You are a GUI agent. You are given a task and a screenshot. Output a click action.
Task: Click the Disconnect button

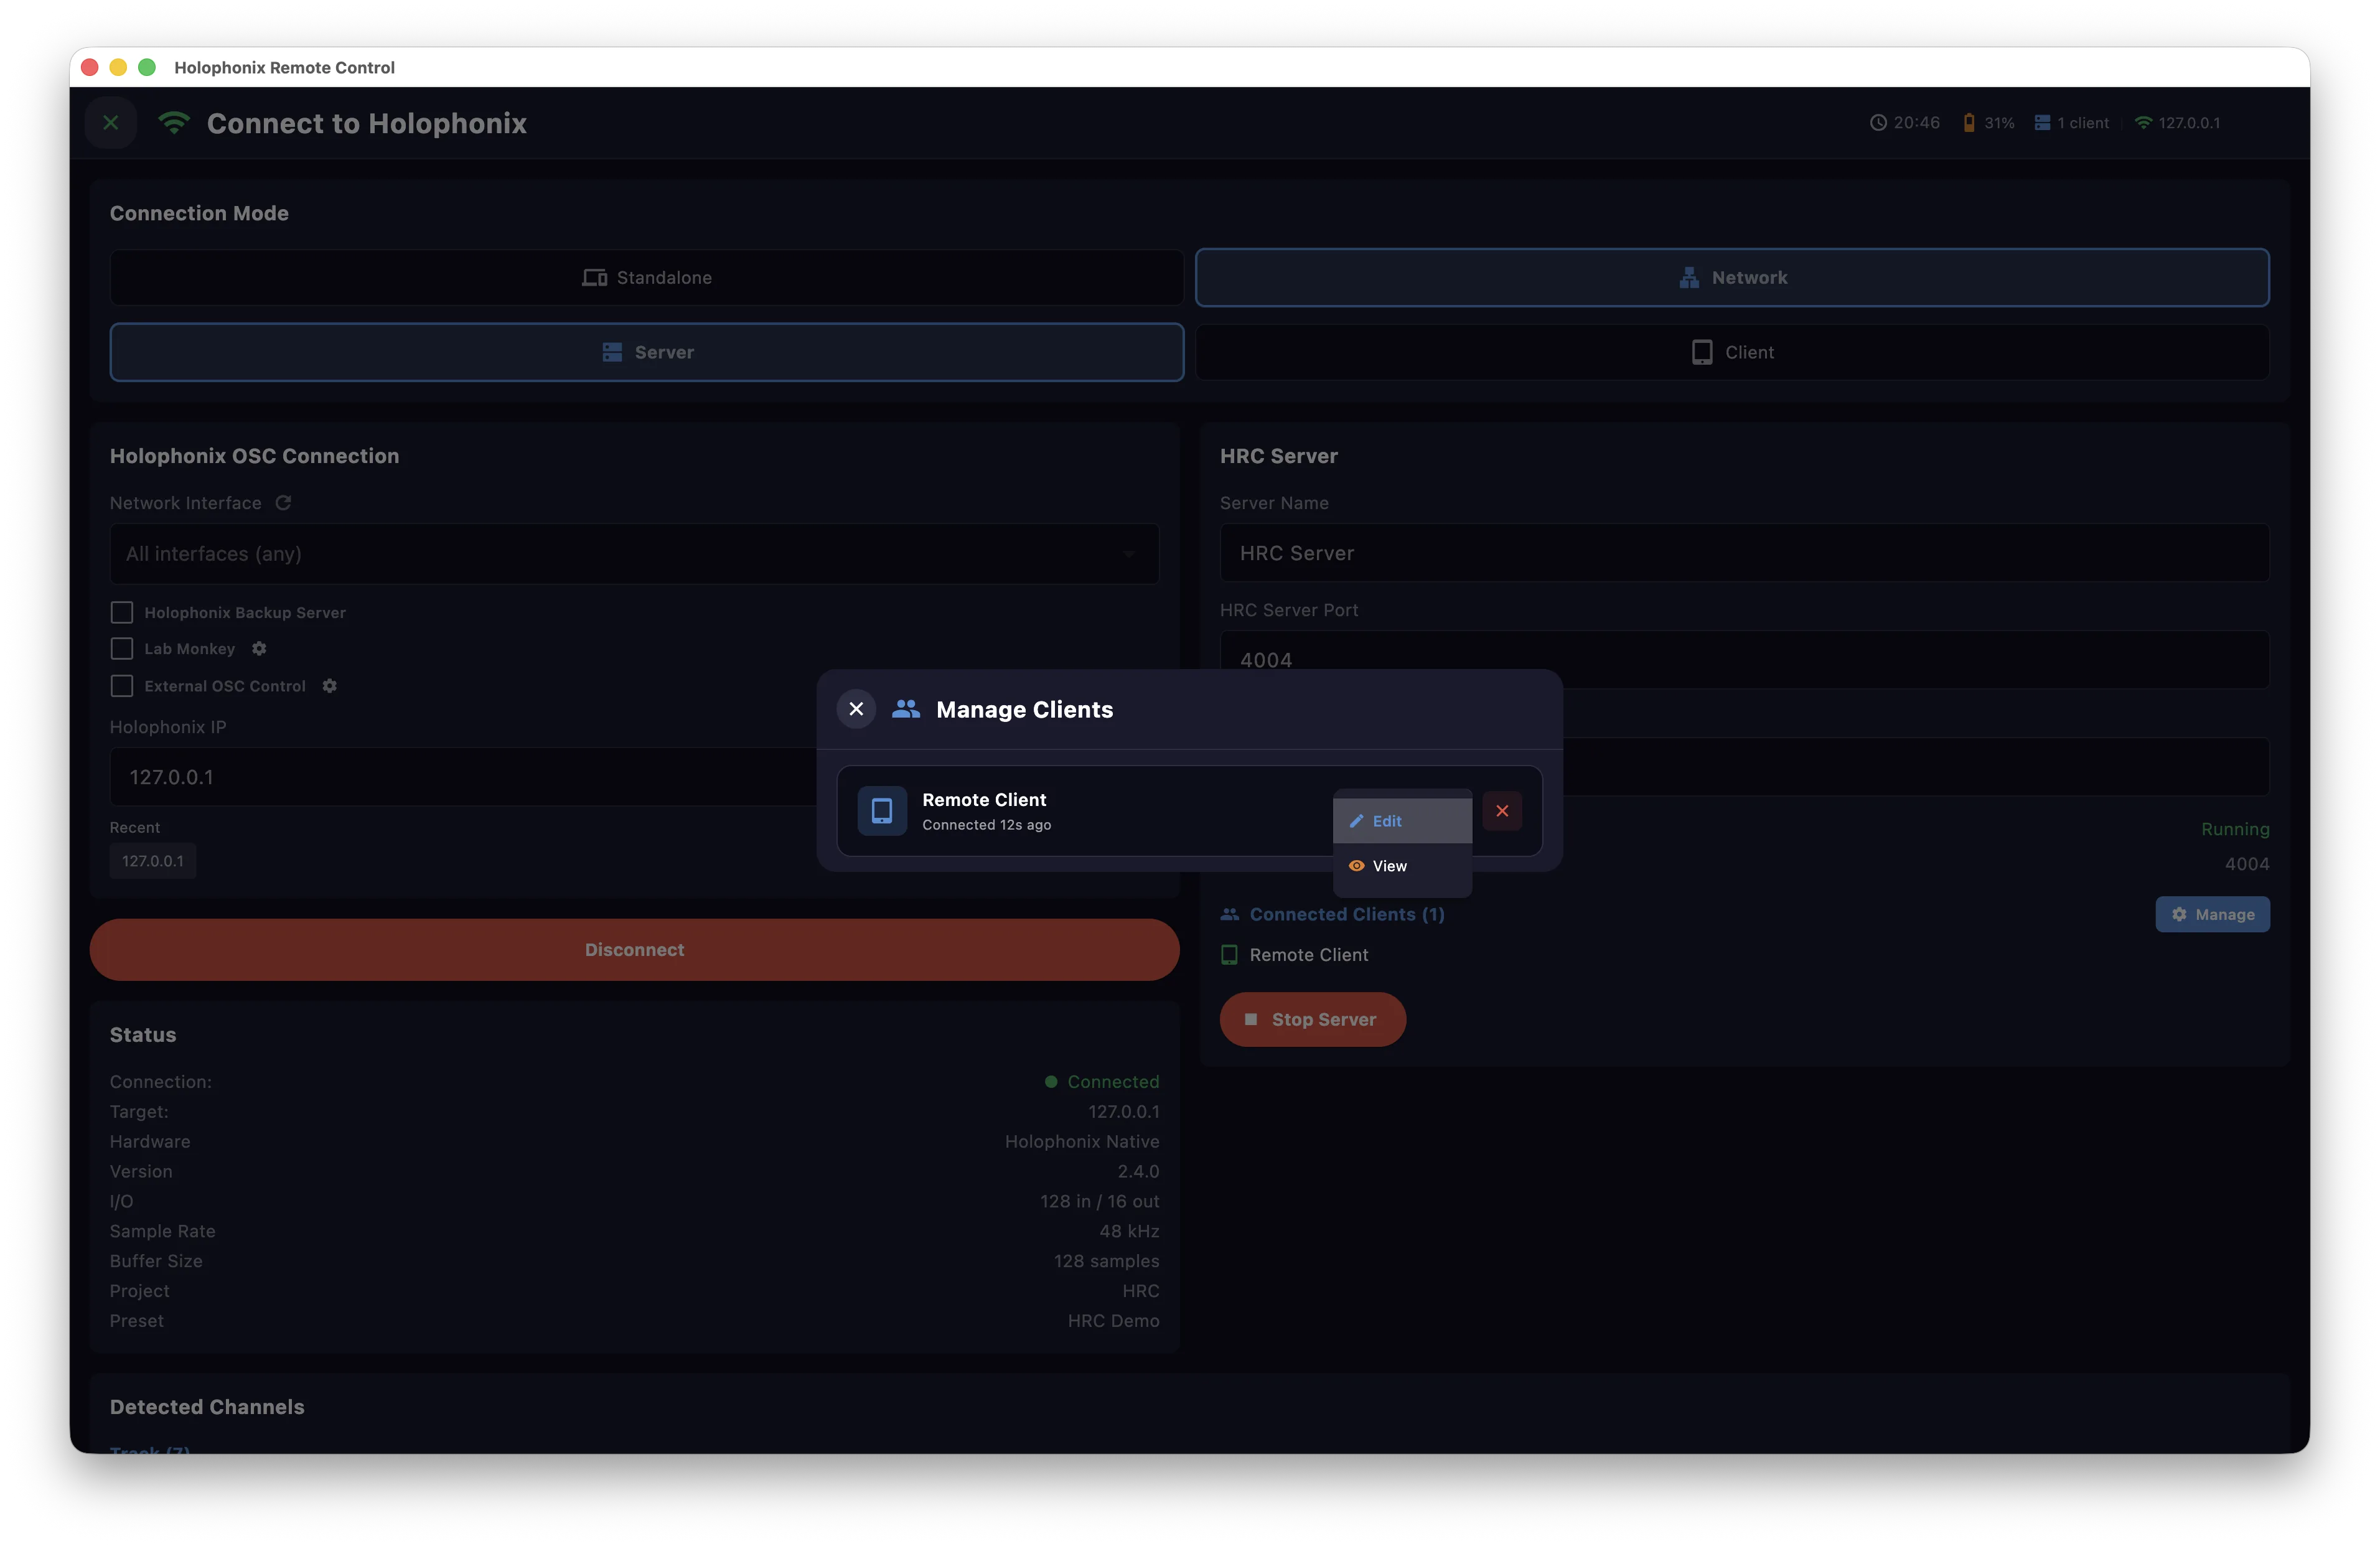coord(634,950)
